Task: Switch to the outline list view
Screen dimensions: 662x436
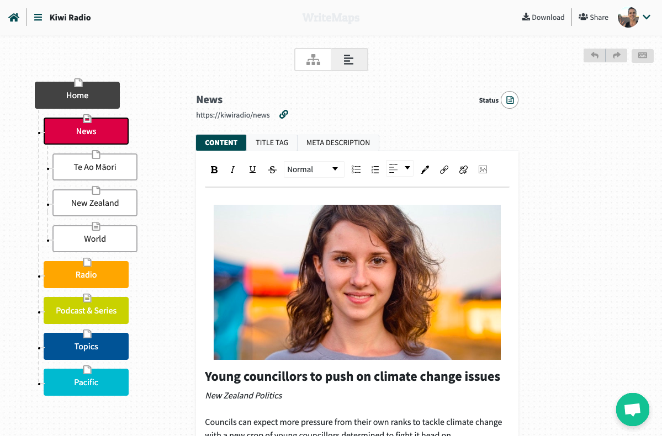Action: 349,59
